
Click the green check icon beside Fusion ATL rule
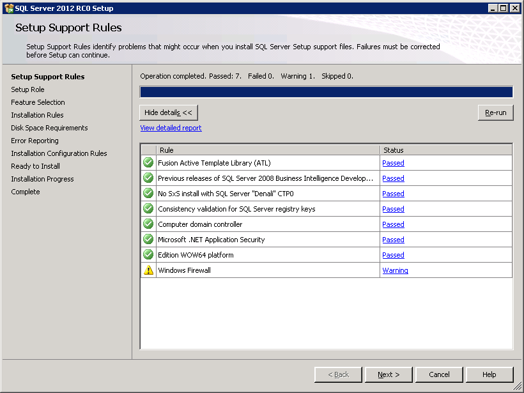click(148, 163)
